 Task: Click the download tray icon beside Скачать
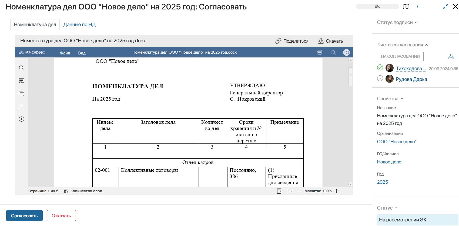pyautogui.click(x=321, y=41)
